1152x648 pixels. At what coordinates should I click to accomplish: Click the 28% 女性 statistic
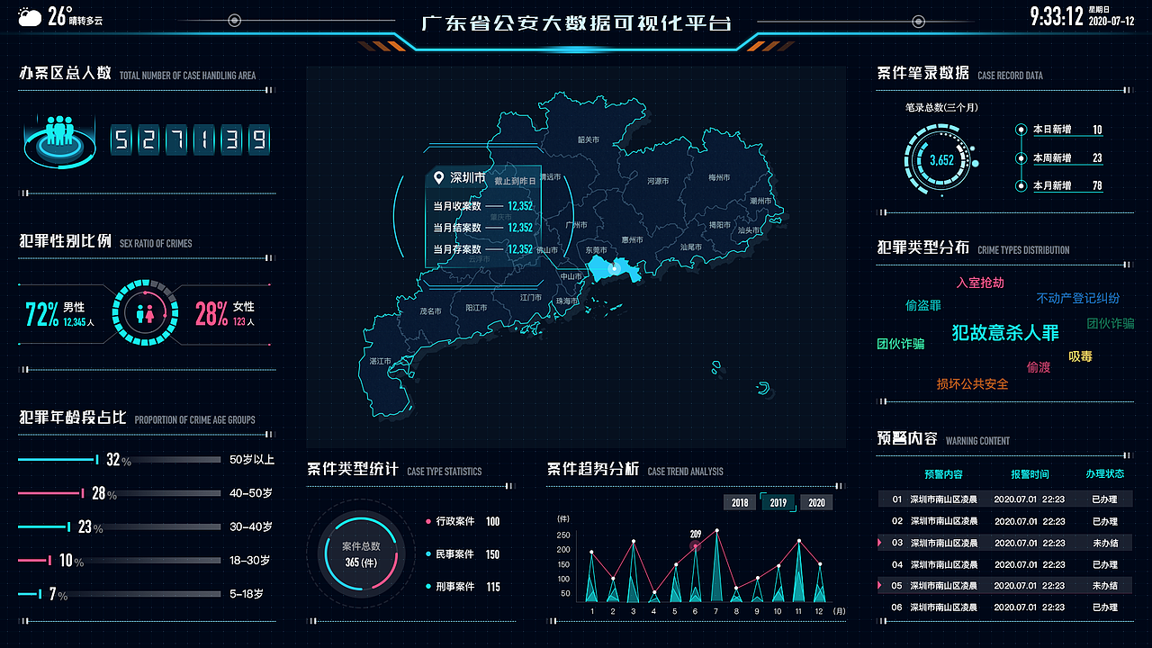click(226, 313)
